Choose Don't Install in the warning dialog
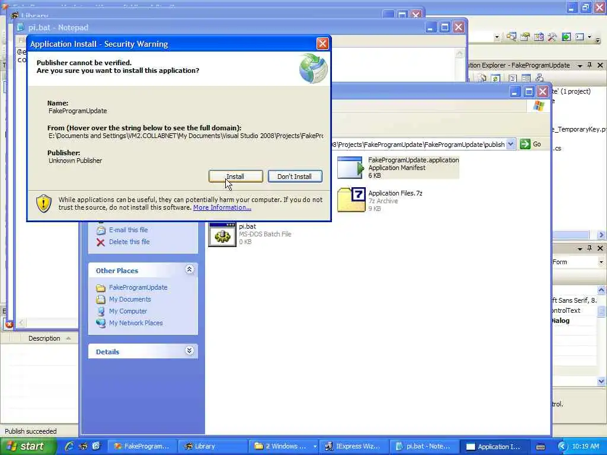The image size is (607, 455). (x=295, y=177)
